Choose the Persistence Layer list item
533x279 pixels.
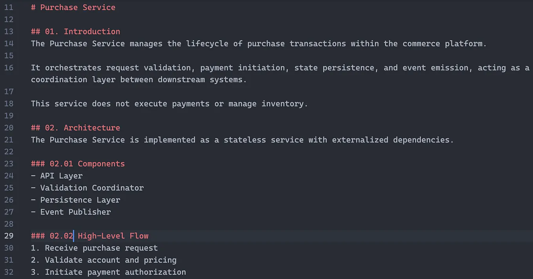click(76, 200)
